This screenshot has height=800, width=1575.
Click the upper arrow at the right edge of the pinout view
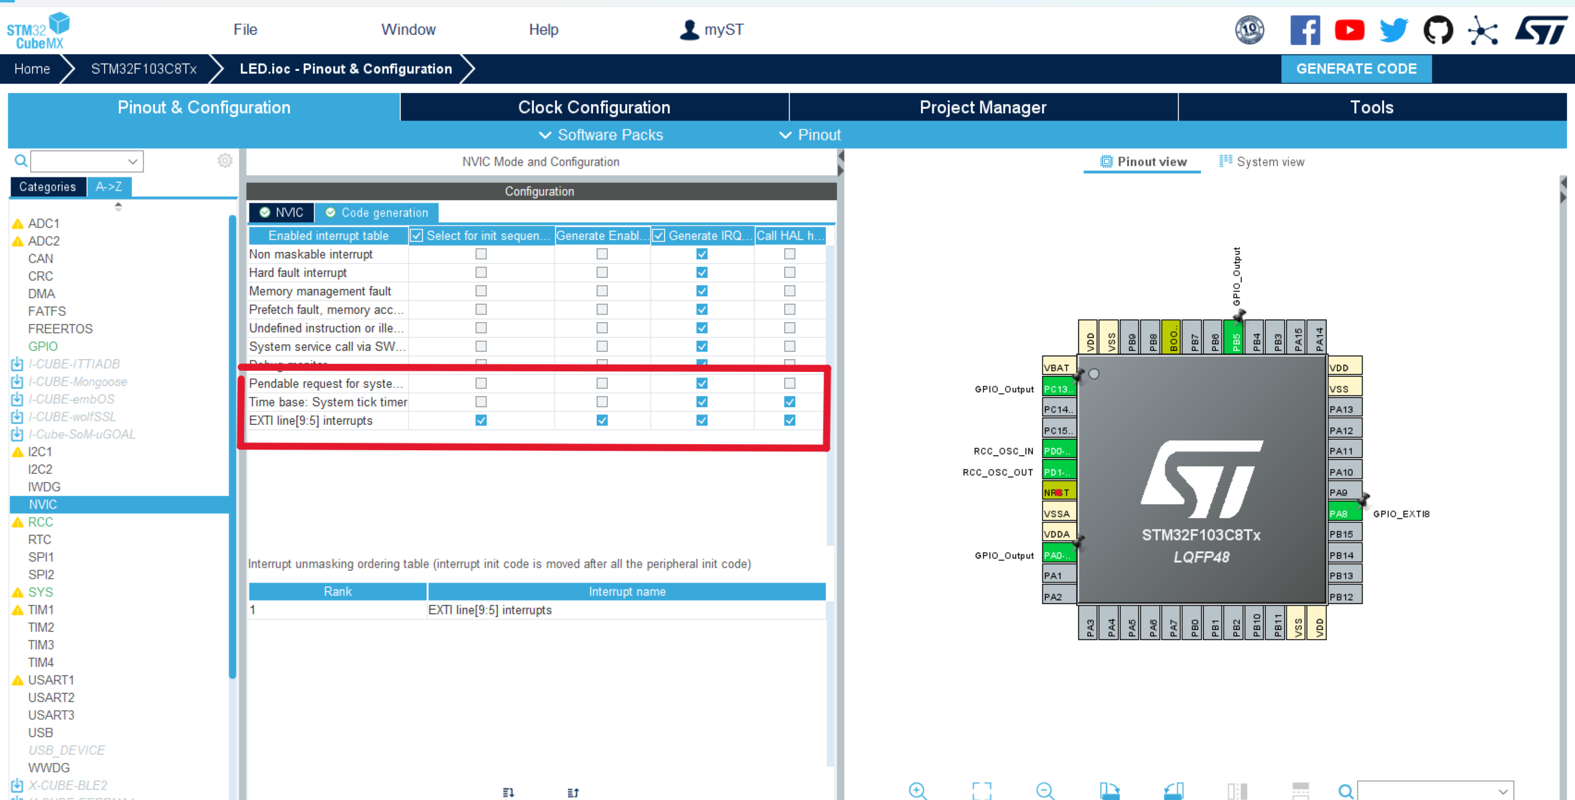(1563, 183)
